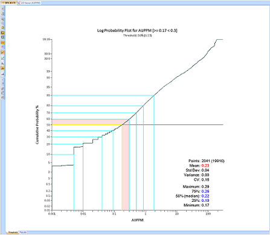Click the Points: 2041 (19910) statistic
This screenshot has height=235, width=270.
[207, 161]
